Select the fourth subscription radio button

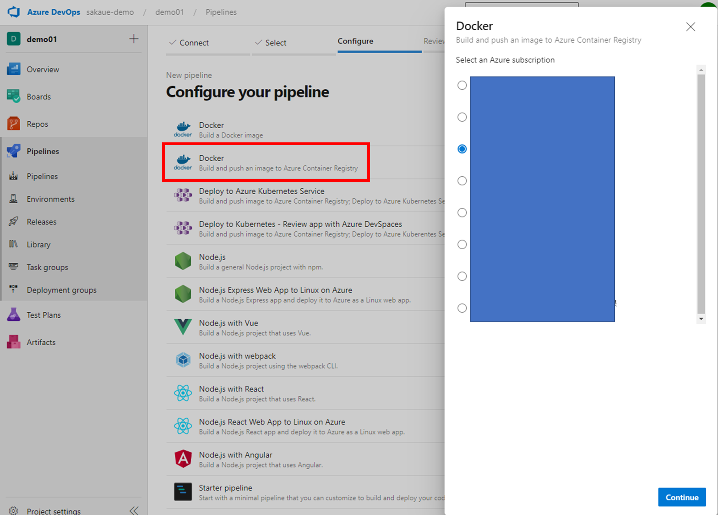click(462, 181)
